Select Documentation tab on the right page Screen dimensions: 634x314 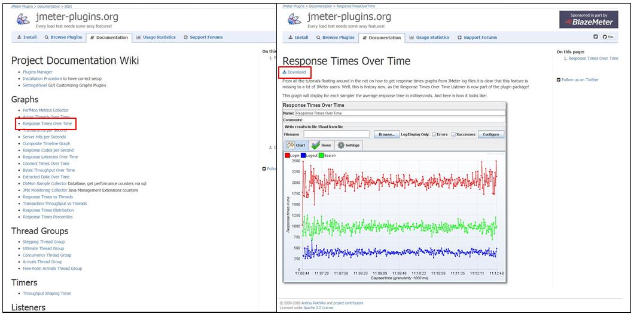(x=381, y=38)
